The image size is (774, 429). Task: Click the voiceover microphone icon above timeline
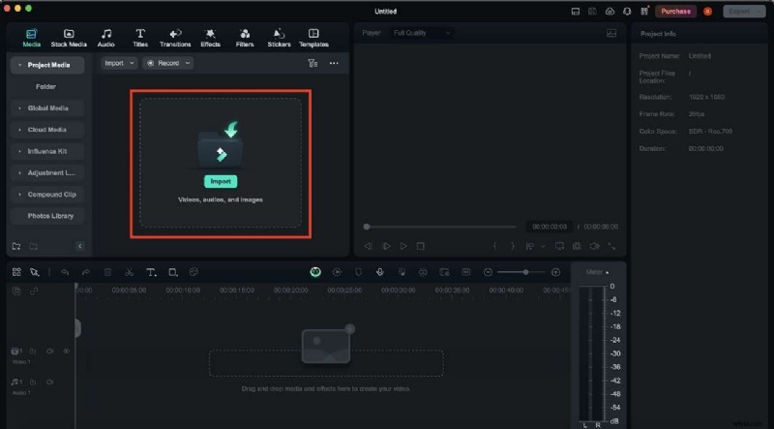pyautogui.click(x=379, y=272)
